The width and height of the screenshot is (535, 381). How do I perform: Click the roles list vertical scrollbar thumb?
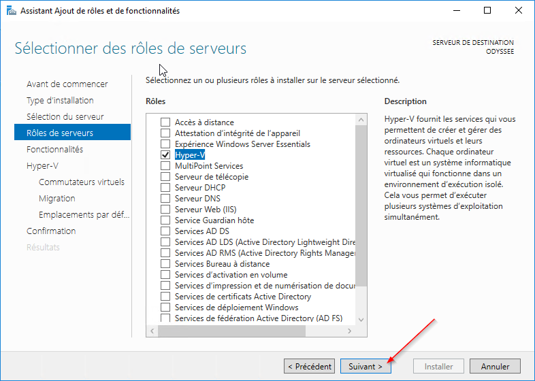coord(361,204)
